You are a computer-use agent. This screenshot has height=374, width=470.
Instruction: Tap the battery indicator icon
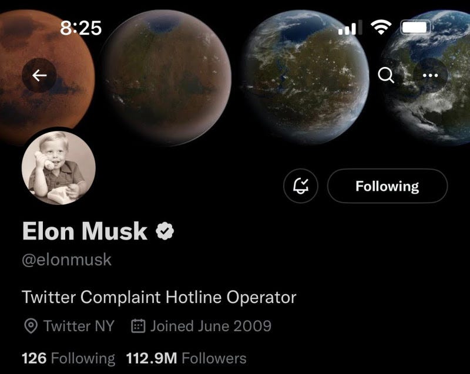(x=417, y=27)
